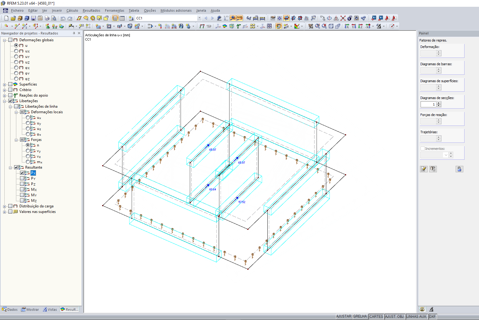The width and height of the screenshot is (479, 320).
Task: Toggle AJUSTAR in the status bar
Action: tap(344, 316)
